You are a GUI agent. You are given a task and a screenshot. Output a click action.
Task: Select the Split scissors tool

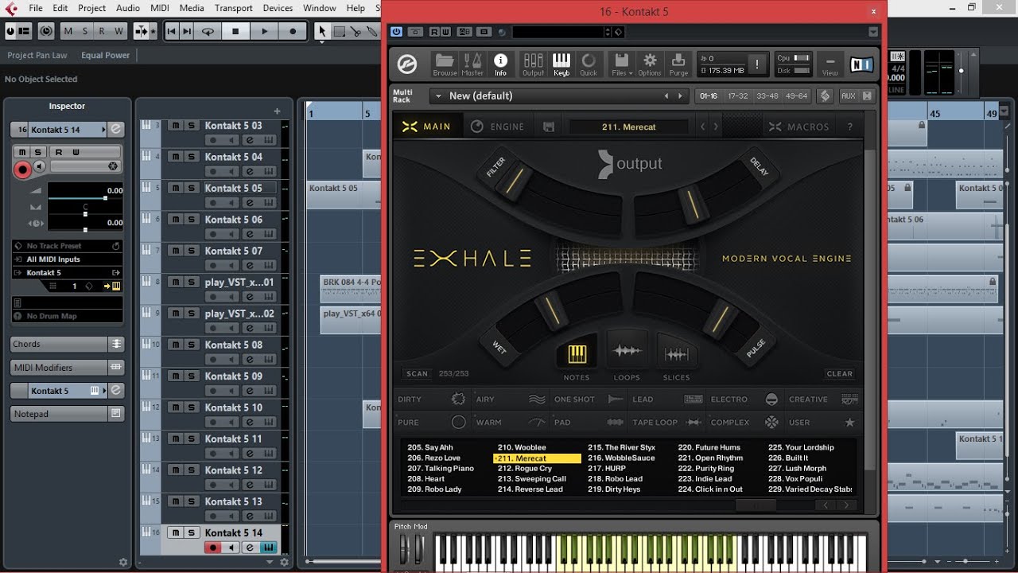(356, 31)
